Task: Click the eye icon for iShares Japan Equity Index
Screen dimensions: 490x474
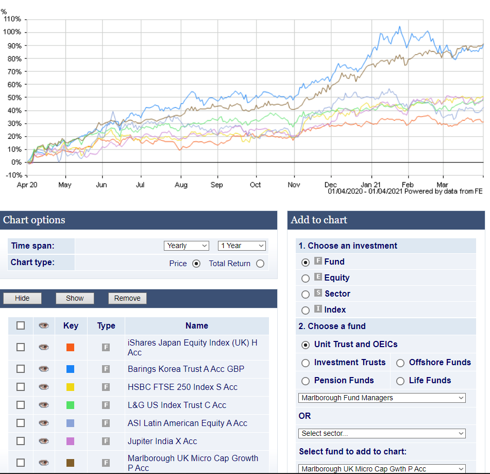Action: pos(44,347)
